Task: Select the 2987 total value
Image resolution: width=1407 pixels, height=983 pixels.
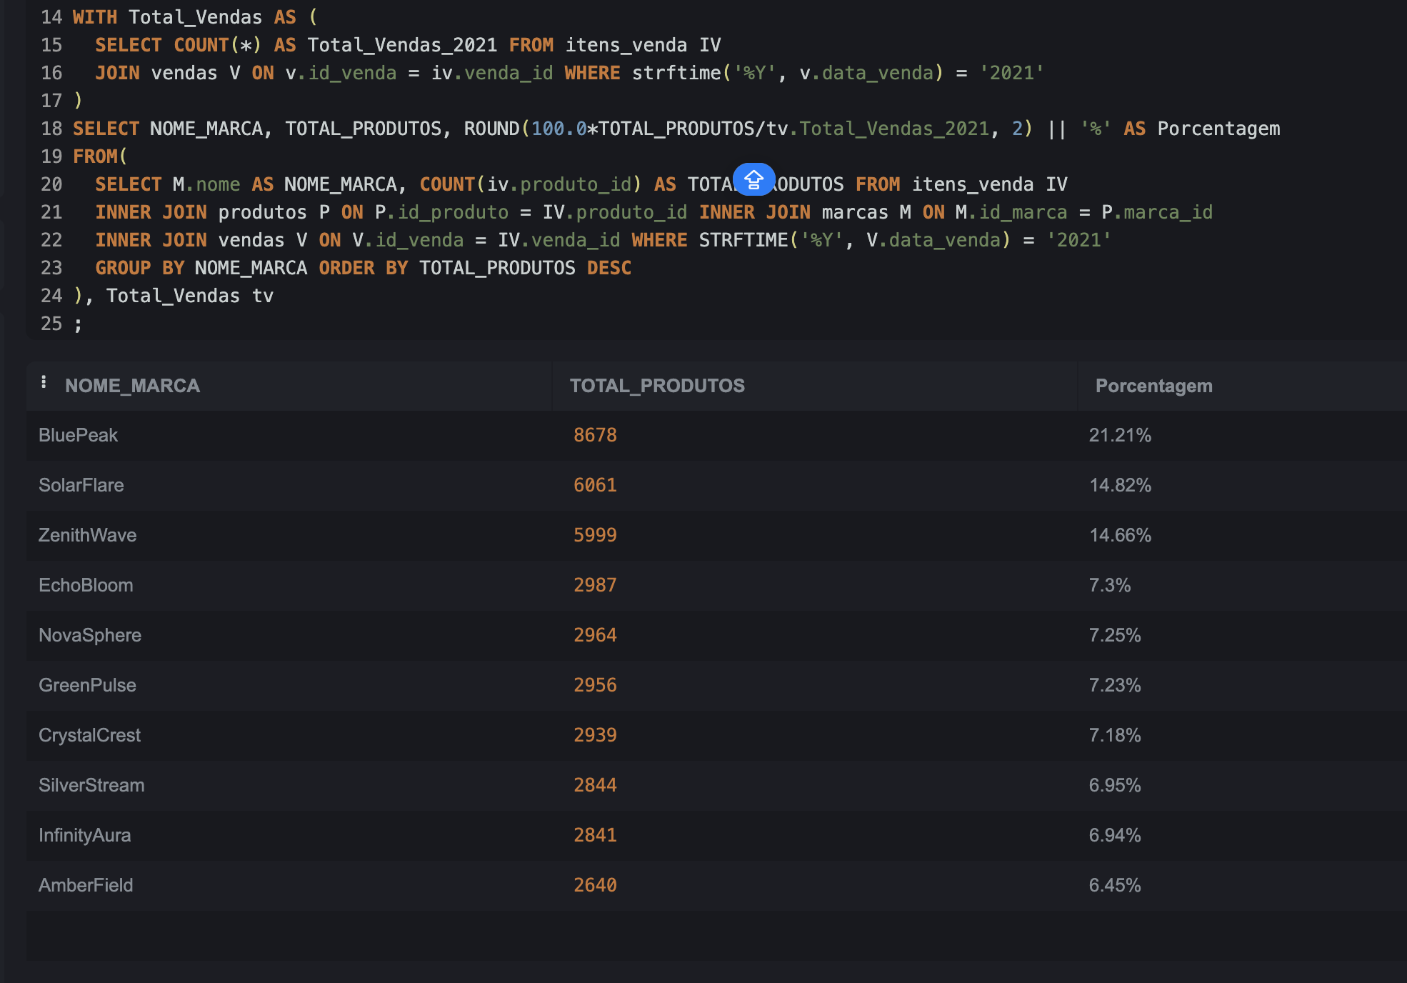Action: [x=595, y=585]
